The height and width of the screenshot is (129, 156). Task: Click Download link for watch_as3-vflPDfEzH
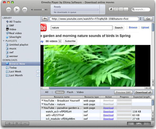point(108,112)
